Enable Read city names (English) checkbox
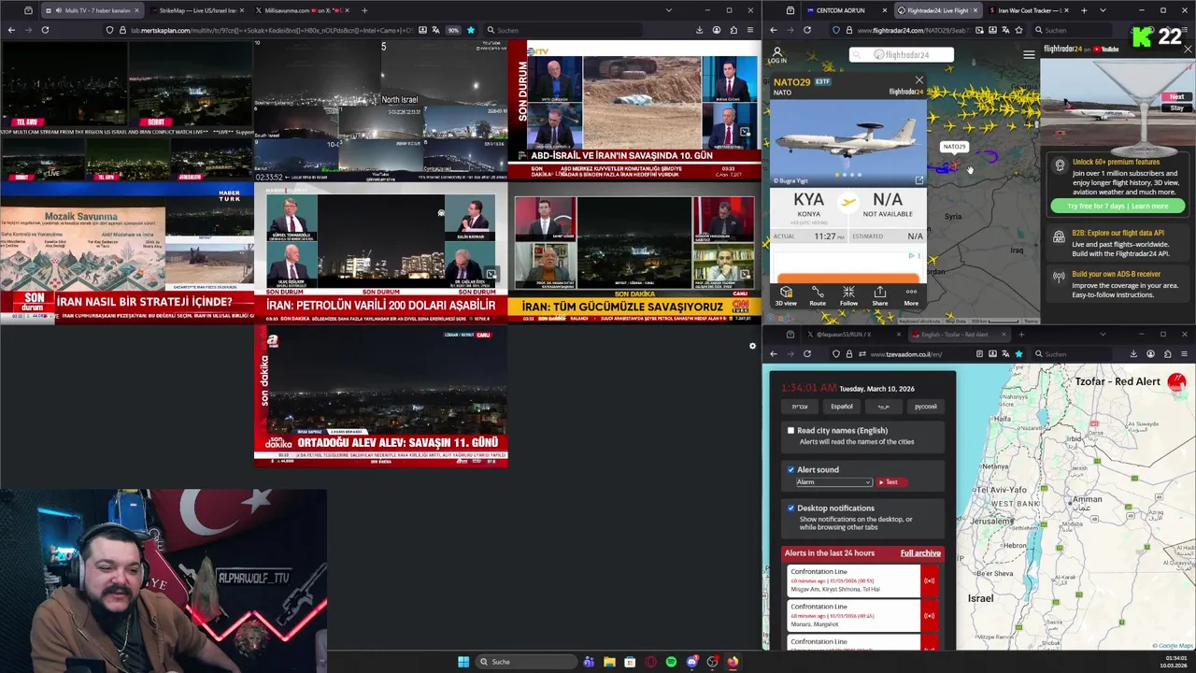Image resolution: width=1196 pixels, height=673 pixels. click(790, 431)
